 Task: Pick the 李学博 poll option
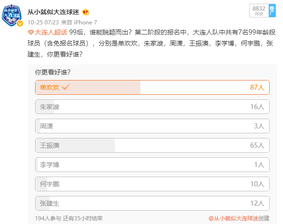coord(152,164)
